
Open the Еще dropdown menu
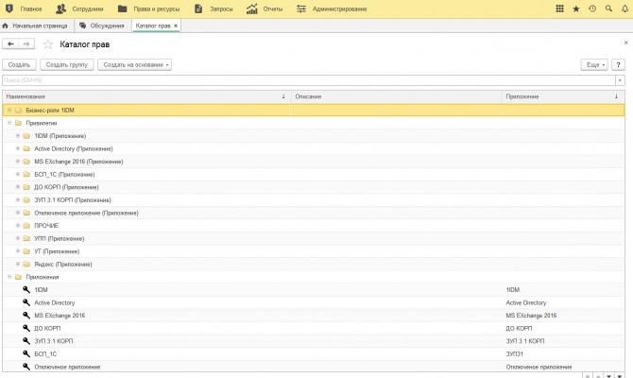594,64
